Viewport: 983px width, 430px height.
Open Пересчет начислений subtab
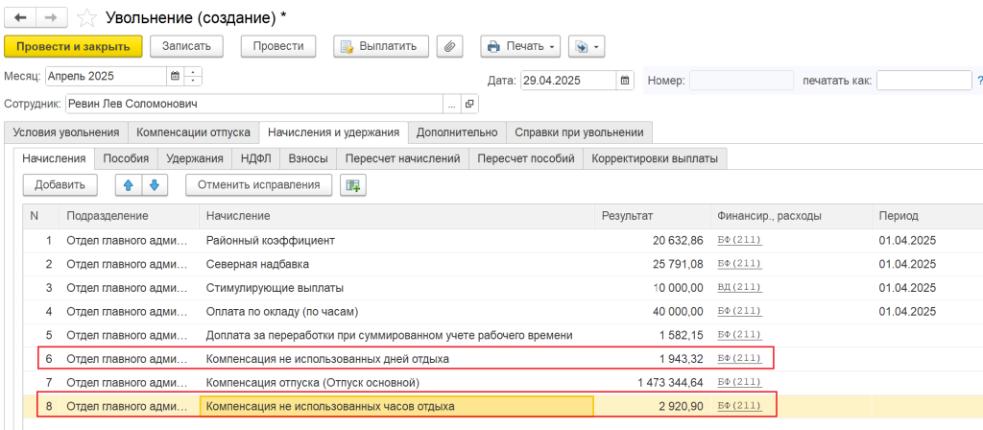click(402, 158)
